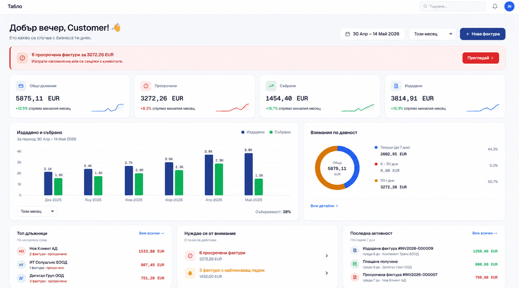Expand the 3 фактури с наближаващ падеж chevron
This screenshot has width=519, height=288.
[x=327, y=273]
